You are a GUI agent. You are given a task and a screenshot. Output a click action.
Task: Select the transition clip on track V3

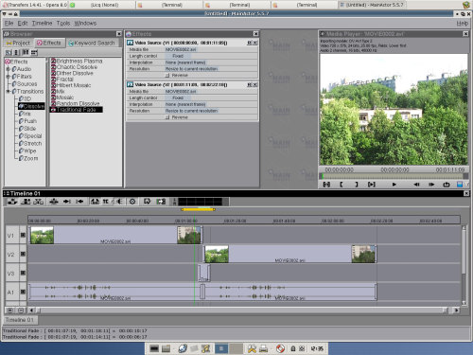(204, 273)
